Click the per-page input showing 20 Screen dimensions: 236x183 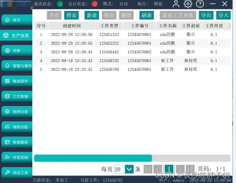pyautogui.click(x=119, y=169)
